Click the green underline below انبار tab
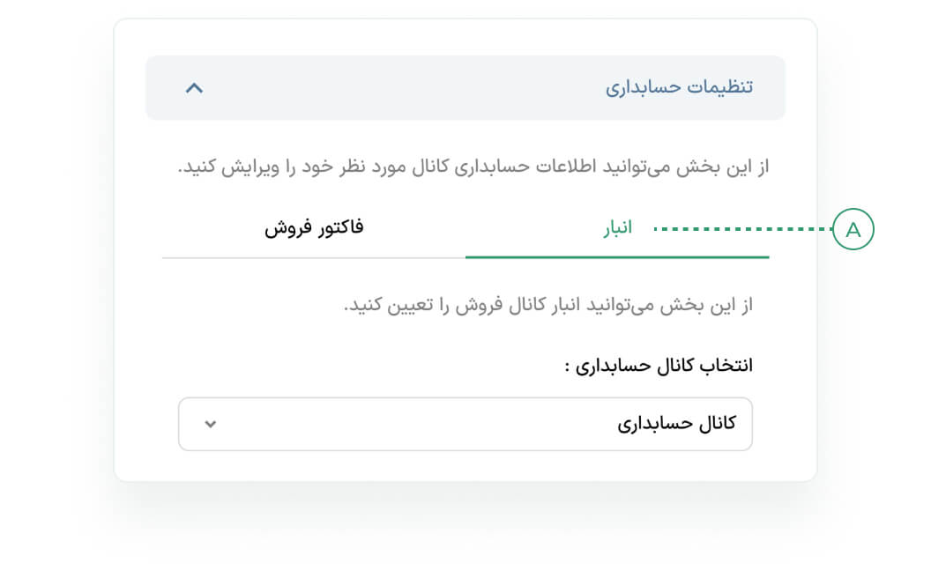931x571 pixels. tap(617, 257)
